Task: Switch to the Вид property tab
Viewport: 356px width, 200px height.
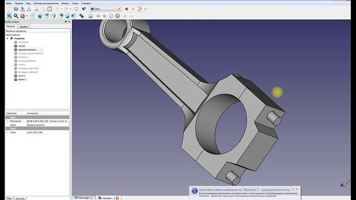Action: point(9,198)
